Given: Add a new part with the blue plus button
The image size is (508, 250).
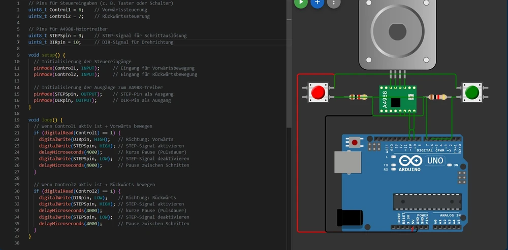Looking at the screenshot, I should [x=317, y=3].
